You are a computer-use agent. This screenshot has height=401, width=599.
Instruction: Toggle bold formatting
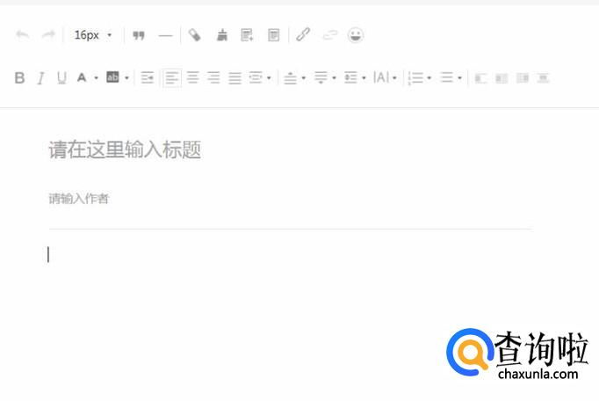[x=19, y=77]
